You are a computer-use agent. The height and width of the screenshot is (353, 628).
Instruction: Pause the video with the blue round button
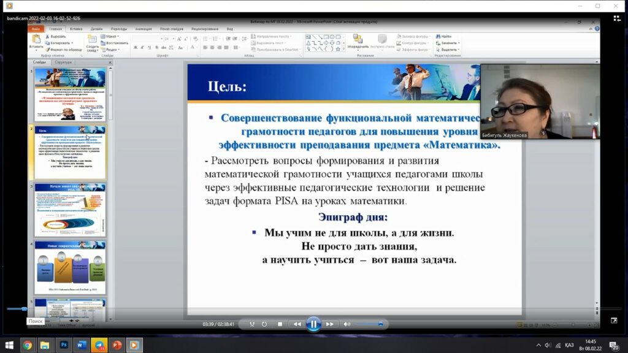313,324
